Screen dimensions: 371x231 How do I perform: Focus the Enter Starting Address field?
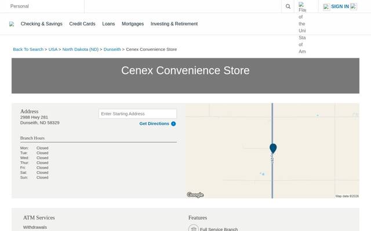(x=137, y=114)
